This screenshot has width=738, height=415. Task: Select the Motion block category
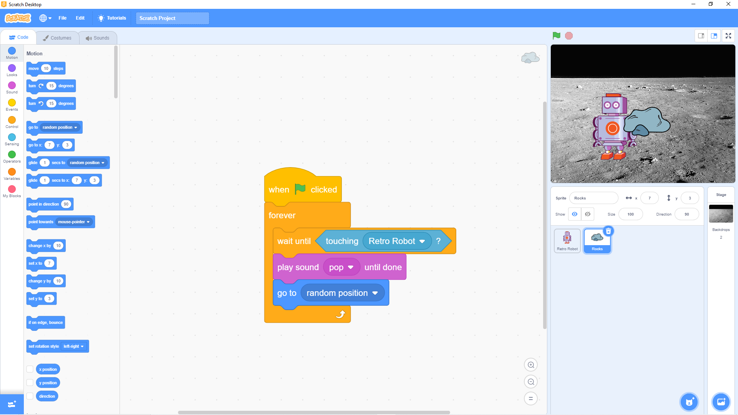[x=12, y=53]
